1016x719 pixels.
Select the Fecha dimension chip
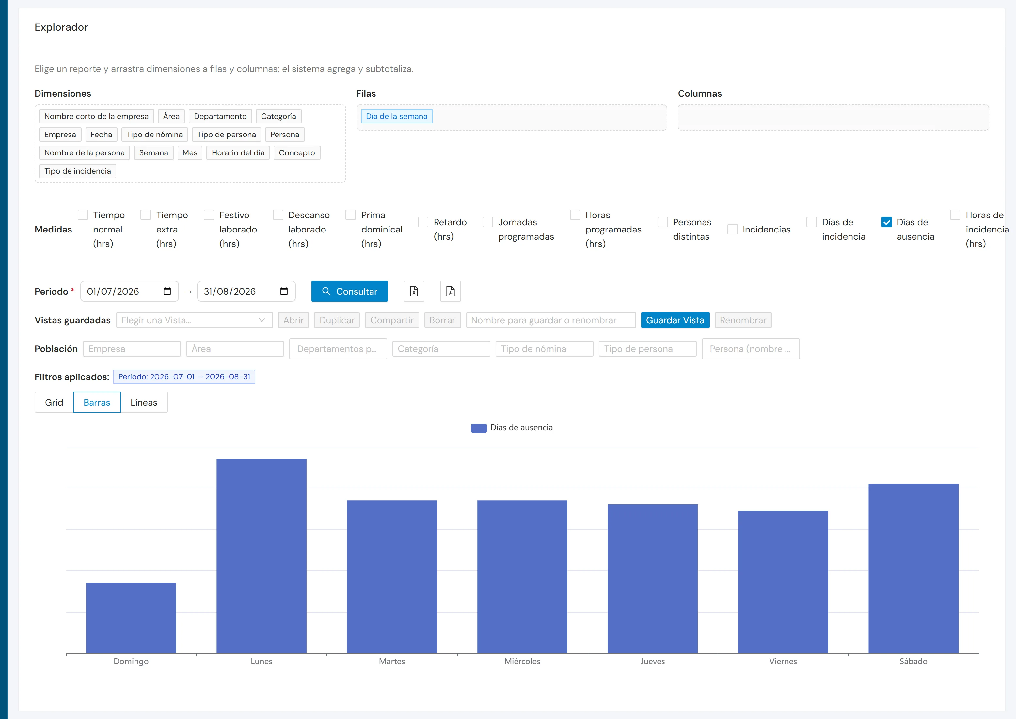(x=102, y=135)
